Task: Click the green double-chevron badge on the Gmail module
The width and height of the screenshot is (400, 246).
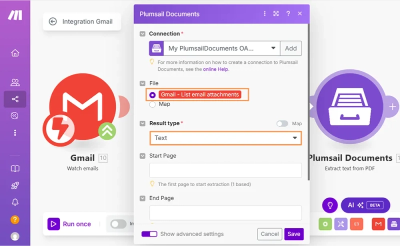Action: (107, 131)
